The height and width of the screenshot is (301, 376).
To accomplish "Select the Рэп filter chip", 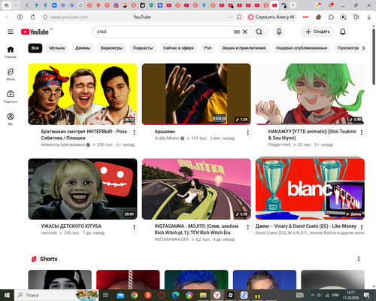I will (208, 48).
